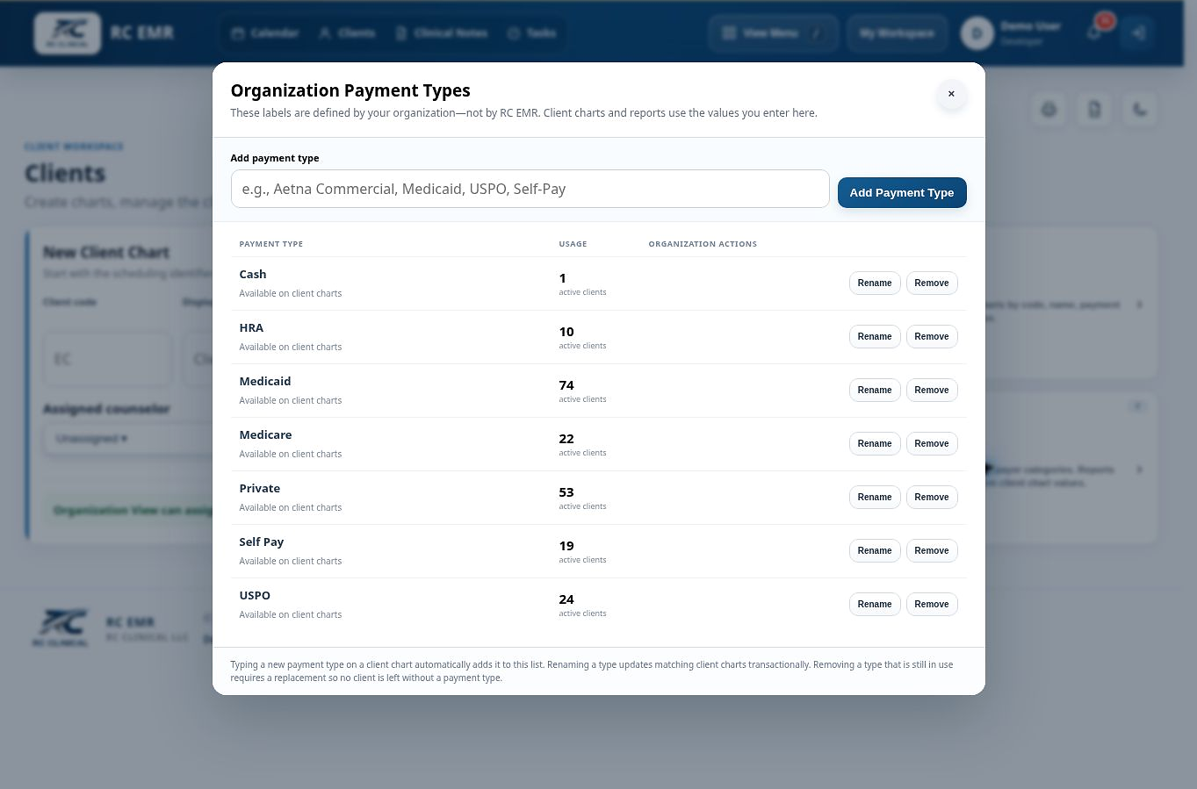Click the Demo User avatar in the header
1197x789 pixels.
(x=977, y=33)
